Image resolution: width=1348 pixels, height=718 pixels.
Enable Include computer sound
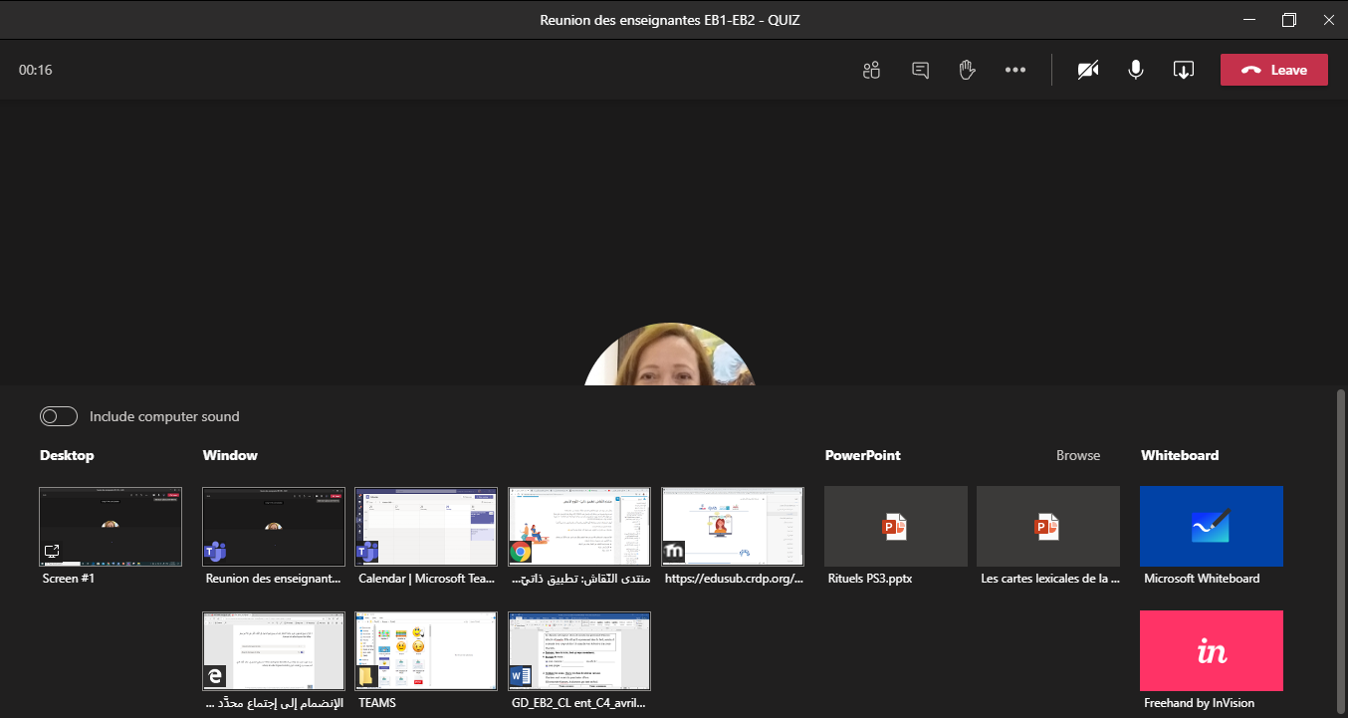click(59, 416)
